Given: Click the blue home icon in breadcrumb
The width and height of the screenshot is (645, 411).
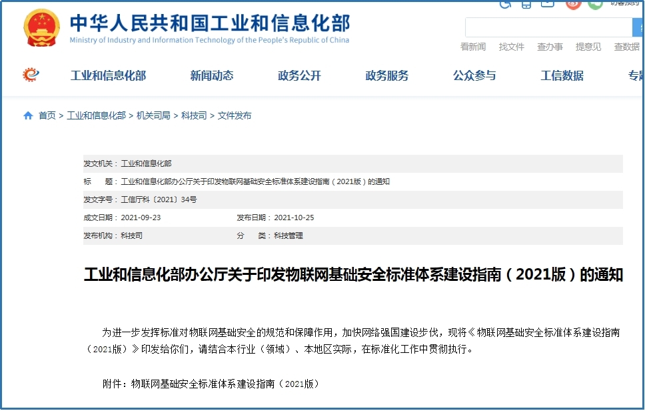Looking at the screenshot, I should point(28,115).
